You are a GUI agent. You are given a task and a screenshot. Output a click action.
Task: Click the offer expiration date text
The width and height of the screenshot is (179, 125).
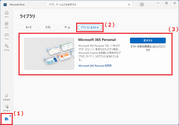148,48
